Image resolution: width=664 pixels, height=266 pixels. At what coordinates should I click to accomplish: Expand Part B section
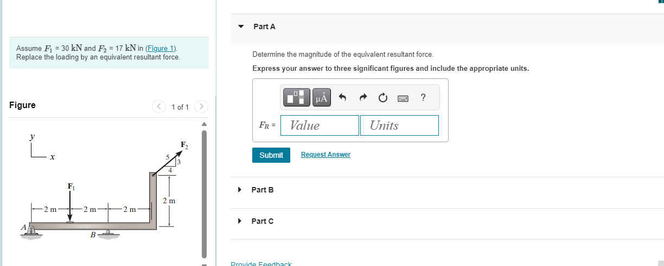[239, 190]
